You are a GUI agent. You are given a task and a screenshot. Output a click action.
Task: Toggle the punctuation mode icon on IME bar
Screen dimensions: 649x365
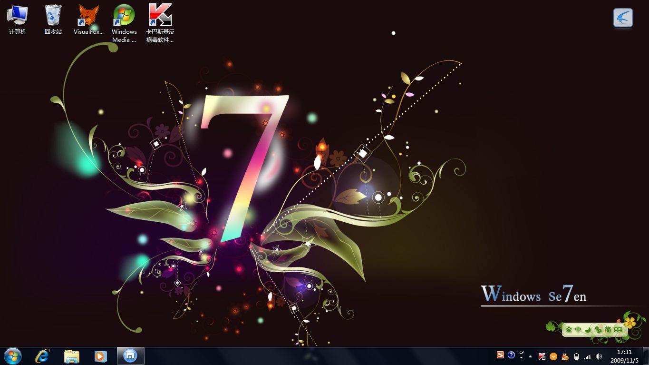click(x=598, y=329)
